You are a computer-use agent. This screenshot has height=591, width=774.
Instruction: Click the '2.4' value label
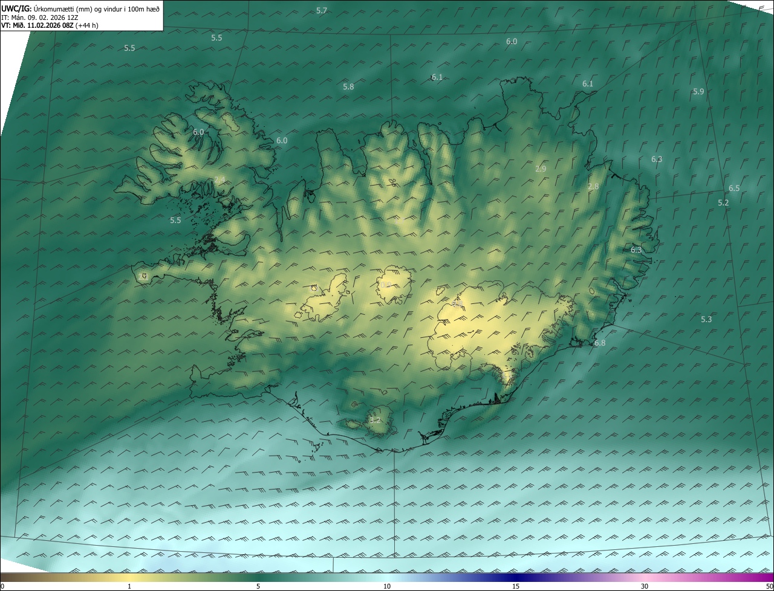(x=220, y=180)
